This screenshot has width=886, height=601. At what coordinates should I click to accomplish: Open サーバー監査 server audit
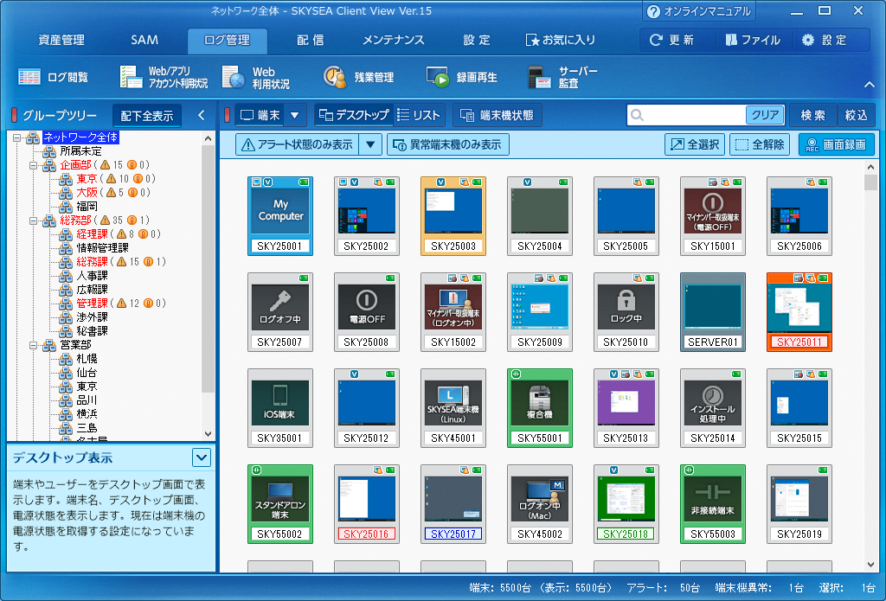click(x=562, y=77)
